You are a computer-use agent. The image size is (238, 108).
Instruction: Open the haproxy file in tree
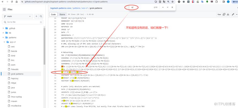14,78
